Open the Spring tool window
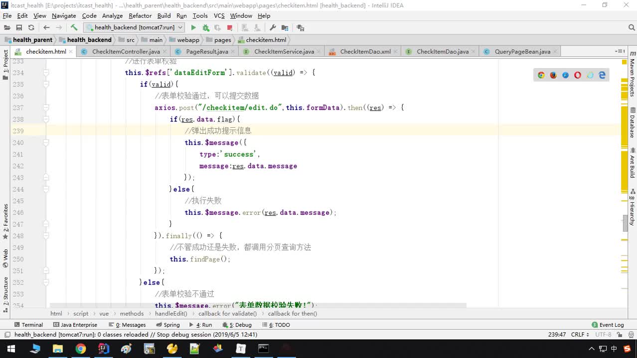 (x=167, y=325)
